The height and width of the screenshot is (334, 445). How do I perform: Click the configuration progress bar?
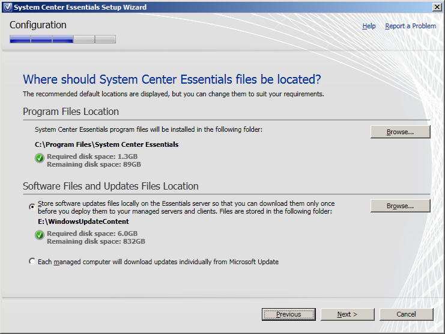(62, 40)
